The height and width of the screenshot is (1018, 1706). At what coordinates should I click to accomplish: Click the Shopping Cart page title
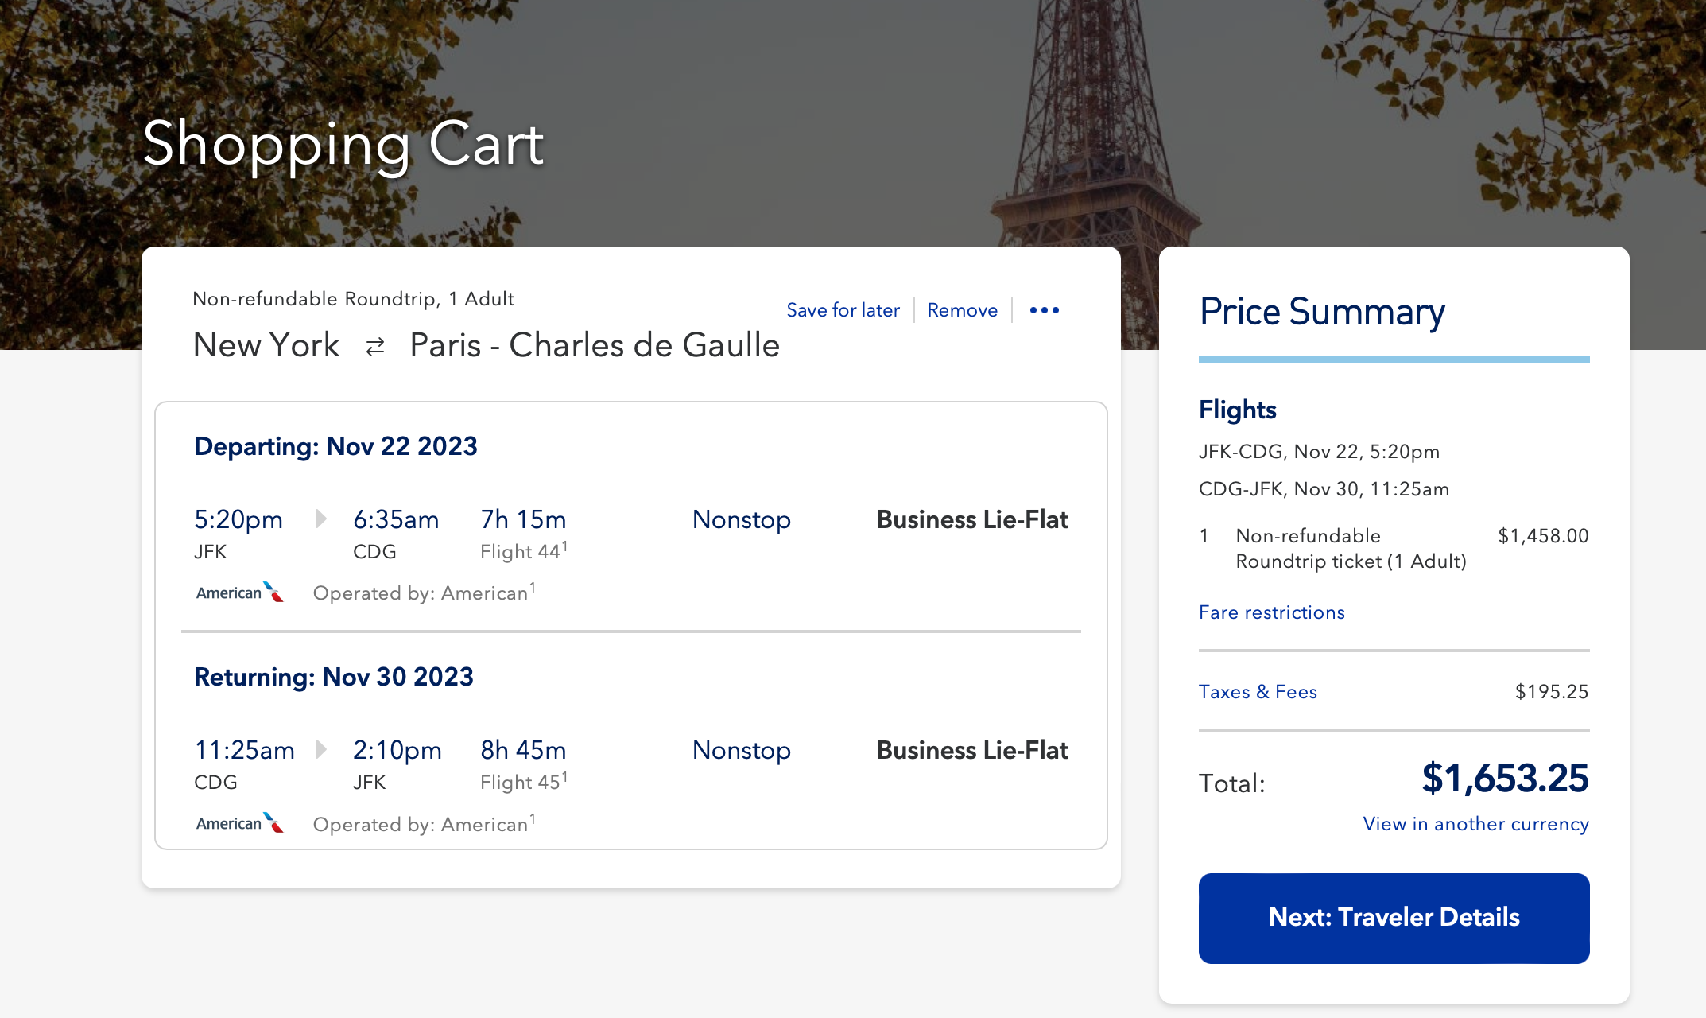pos(343,144)
